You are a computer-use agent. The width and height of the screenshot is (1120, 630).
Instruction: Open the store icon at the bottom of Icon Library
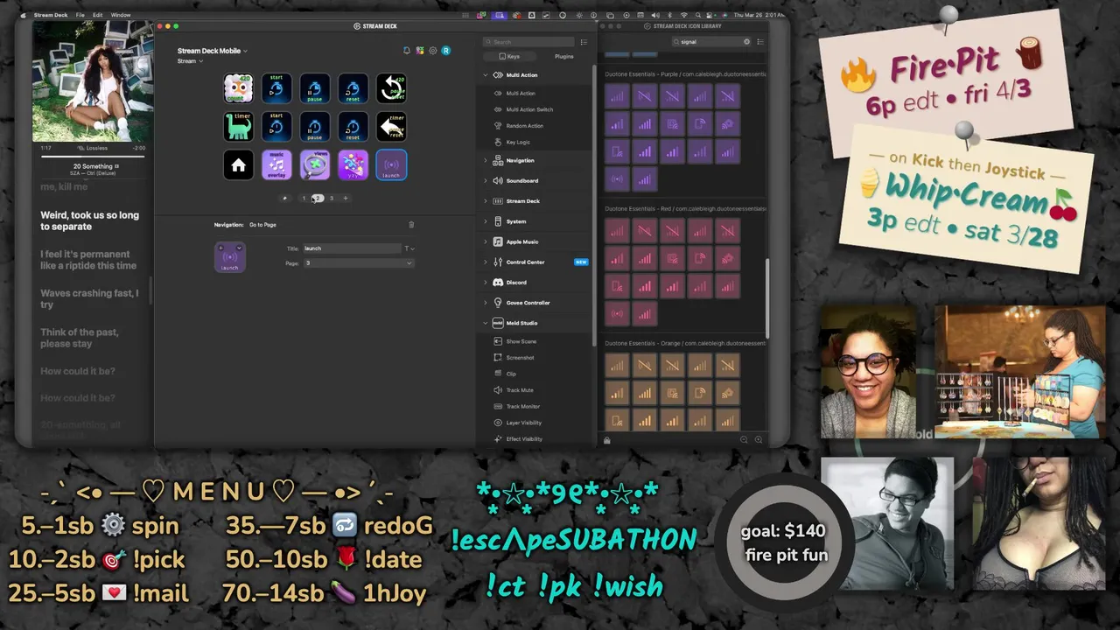[606, 440]
